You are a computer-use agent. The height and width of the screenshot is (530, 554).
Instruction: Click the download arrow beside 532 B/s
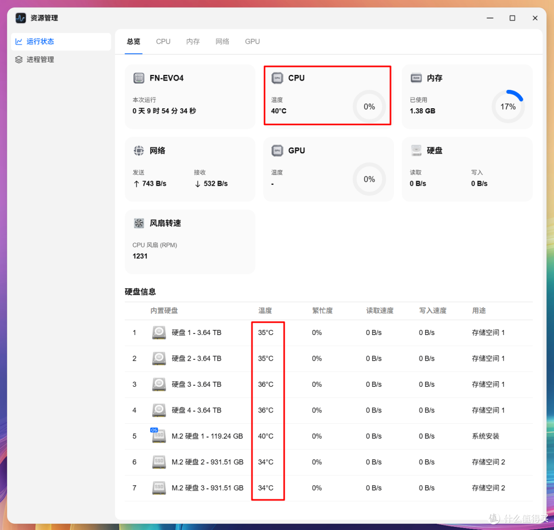[x=197, y=184]
